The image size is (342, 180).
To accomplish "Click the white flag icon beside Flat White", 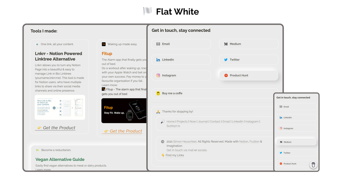I will point(147,11).
